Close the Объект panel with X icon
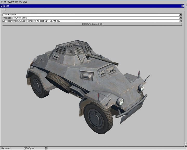This screenshot has height=150, width=187. pos(183,6)
